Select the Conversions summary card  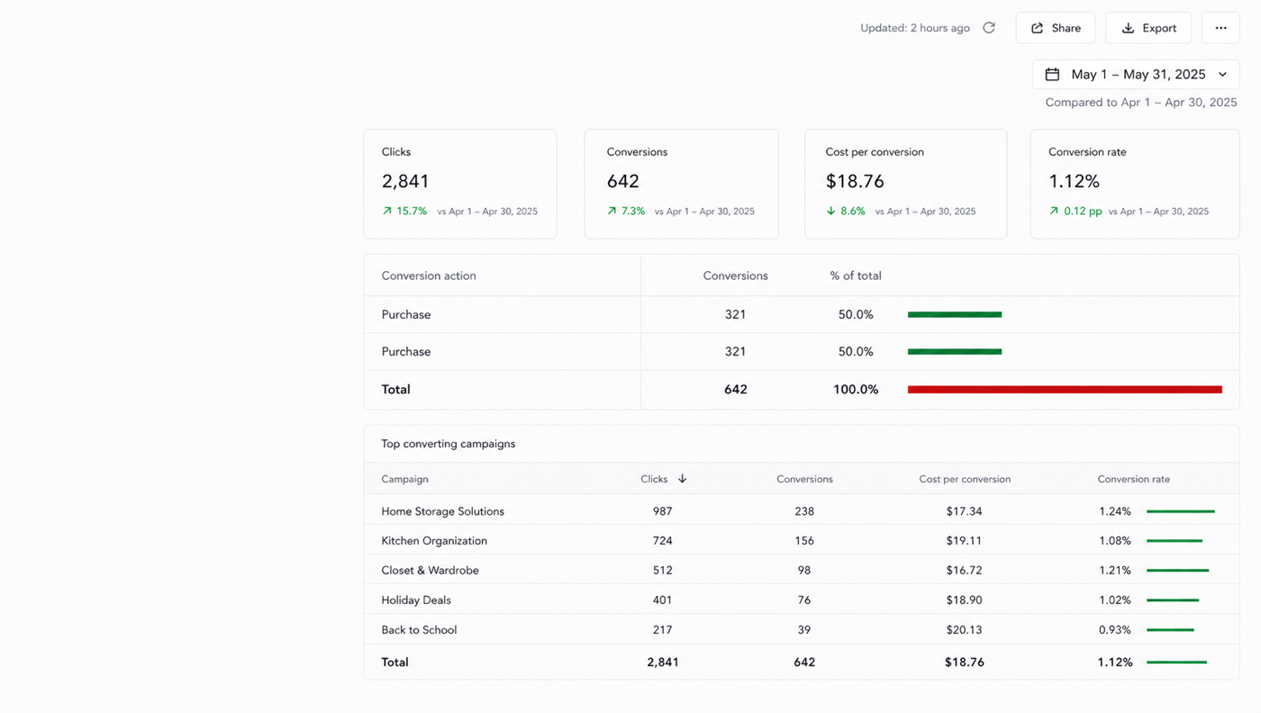681,185
